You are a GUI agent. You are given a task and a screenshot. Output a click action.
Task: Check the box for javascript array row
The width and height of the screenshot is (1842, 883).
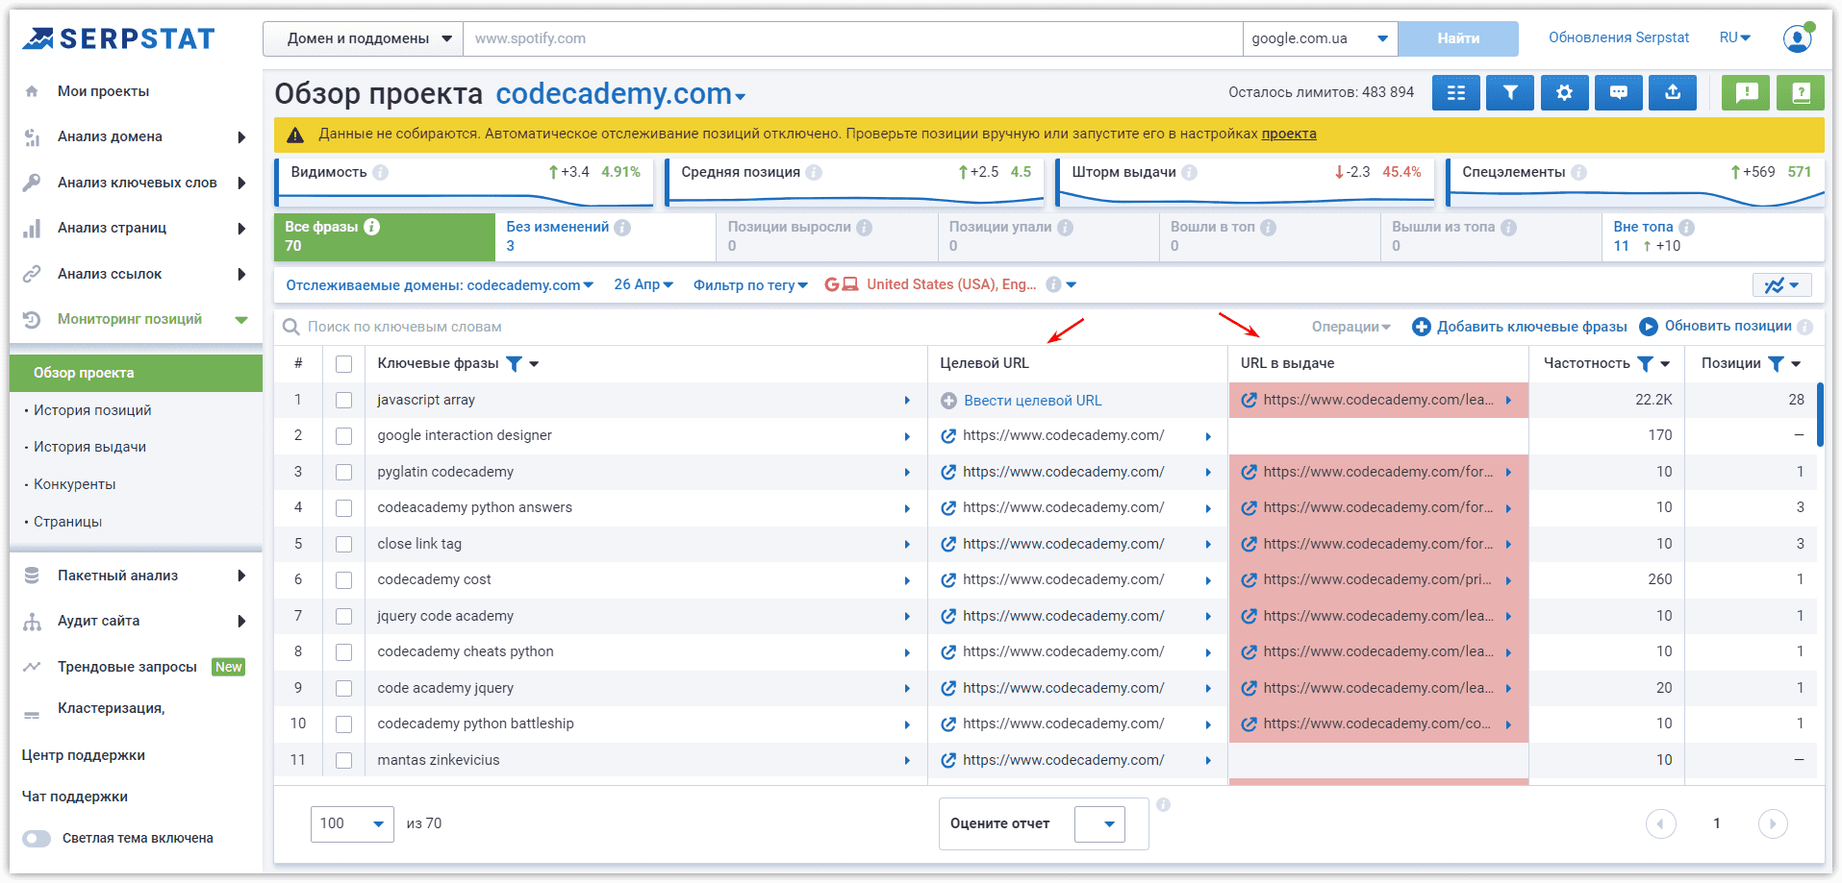(343, 401)
